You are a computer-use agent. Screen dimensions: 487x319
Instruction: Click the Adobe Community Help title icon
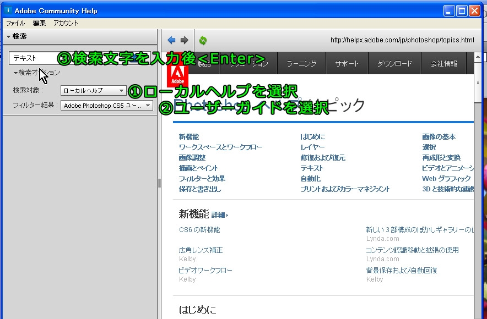(x=8, y=10)
